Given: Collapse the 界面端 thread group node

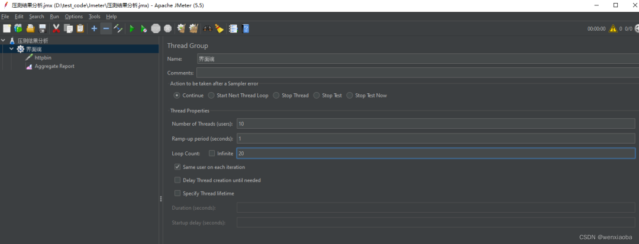Looking at the screenshot, I should coord(11,49).
